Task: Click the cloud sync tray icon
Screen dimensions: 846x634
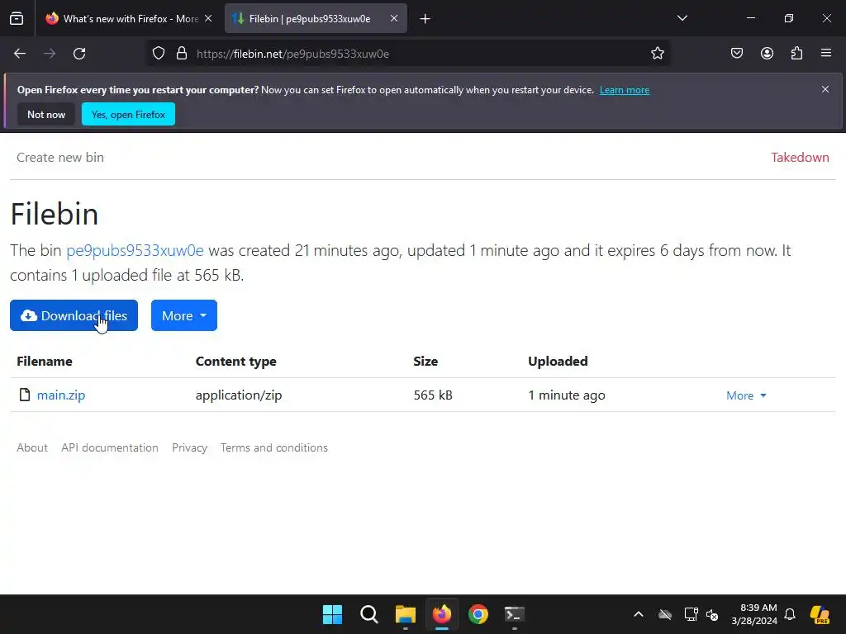Action: (x=665, y=614)
